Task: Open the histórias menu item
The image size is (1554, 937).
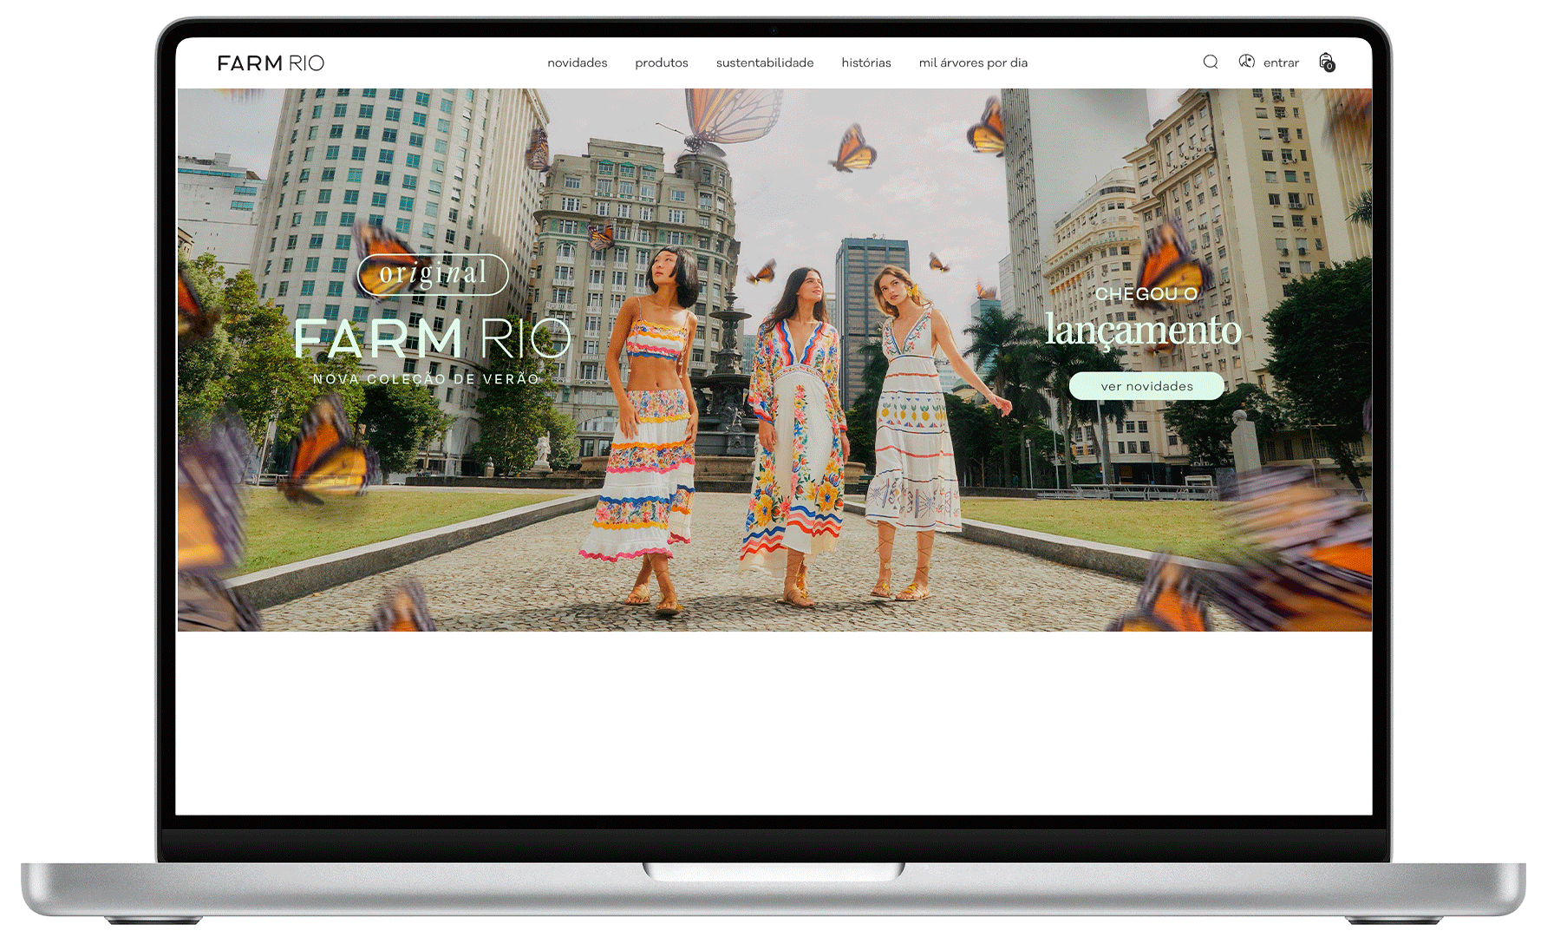Action: (x=865, y=62)
